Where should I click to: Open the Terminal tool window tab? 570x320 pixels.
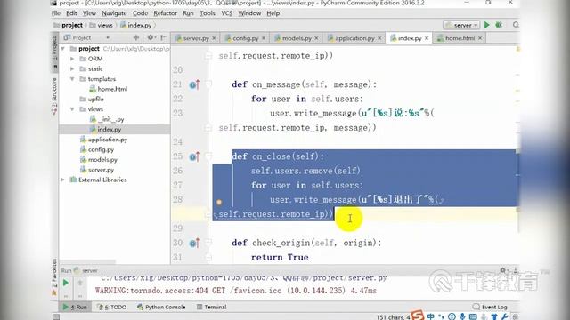tap(212, 307)
